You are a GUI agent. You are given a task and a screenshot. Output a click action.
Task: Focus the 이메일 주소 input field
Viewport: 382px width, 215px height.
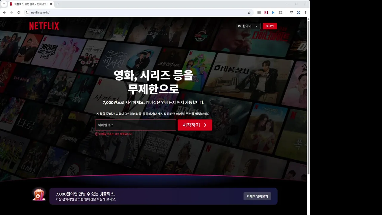pyautogui.click(x=135, y=125)
